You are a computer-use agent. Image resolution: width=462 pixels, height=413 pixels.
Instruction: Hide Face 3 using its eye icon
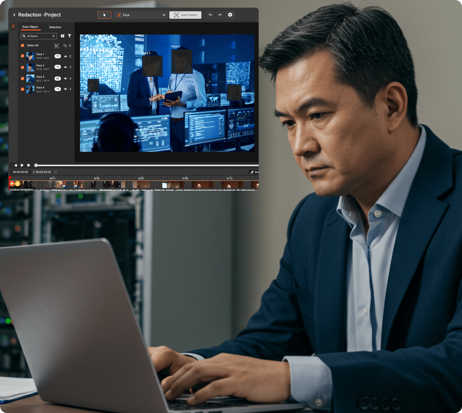tap(65, 78)
